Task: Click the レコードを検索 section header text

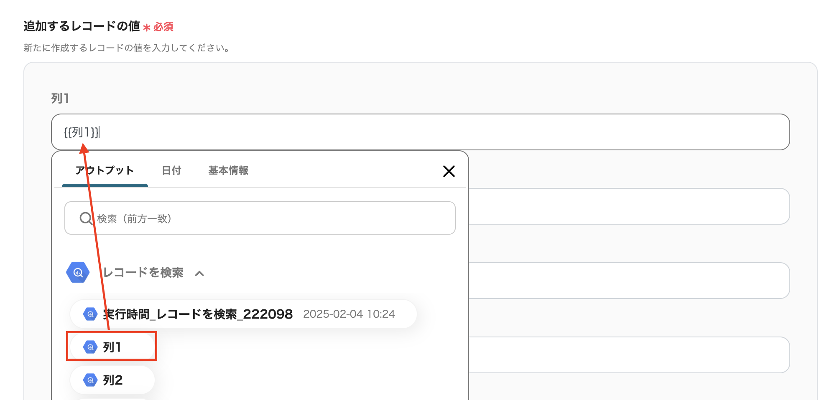Action: point(143,273)
